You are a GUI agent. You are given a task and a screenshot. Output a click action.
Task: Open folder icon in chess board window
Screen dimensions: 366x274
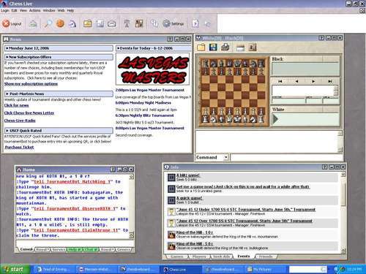coord(201,47)
